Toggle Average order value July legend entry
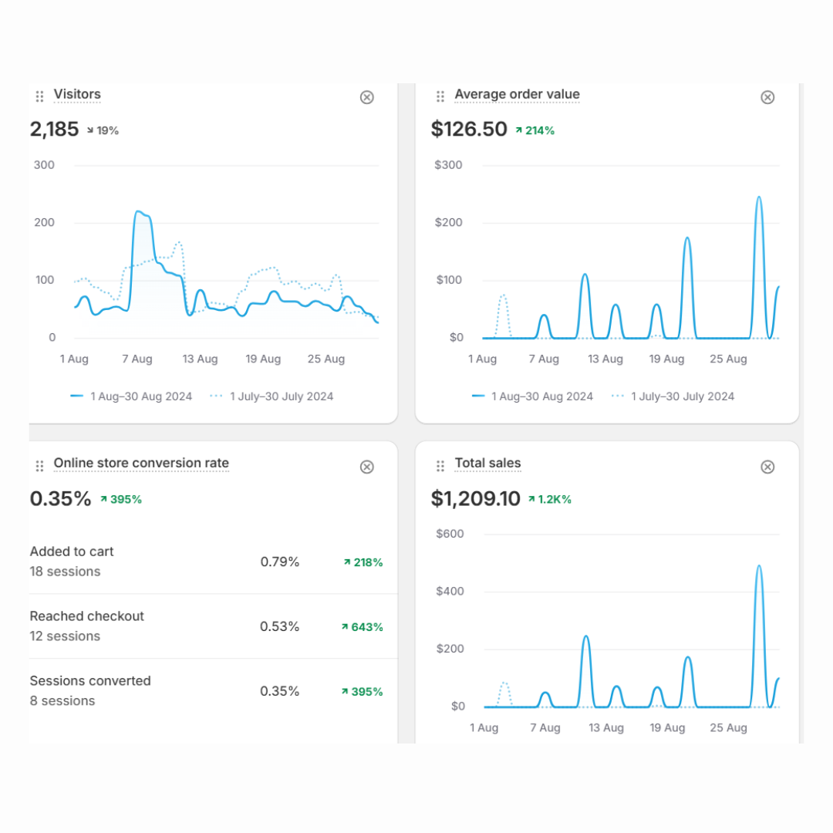This screenshot has height=833, width=833. coord(673,396)
